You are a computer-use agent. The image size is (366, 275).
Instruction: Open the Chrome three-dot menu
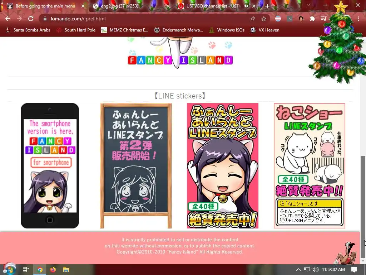pos(358,19)
